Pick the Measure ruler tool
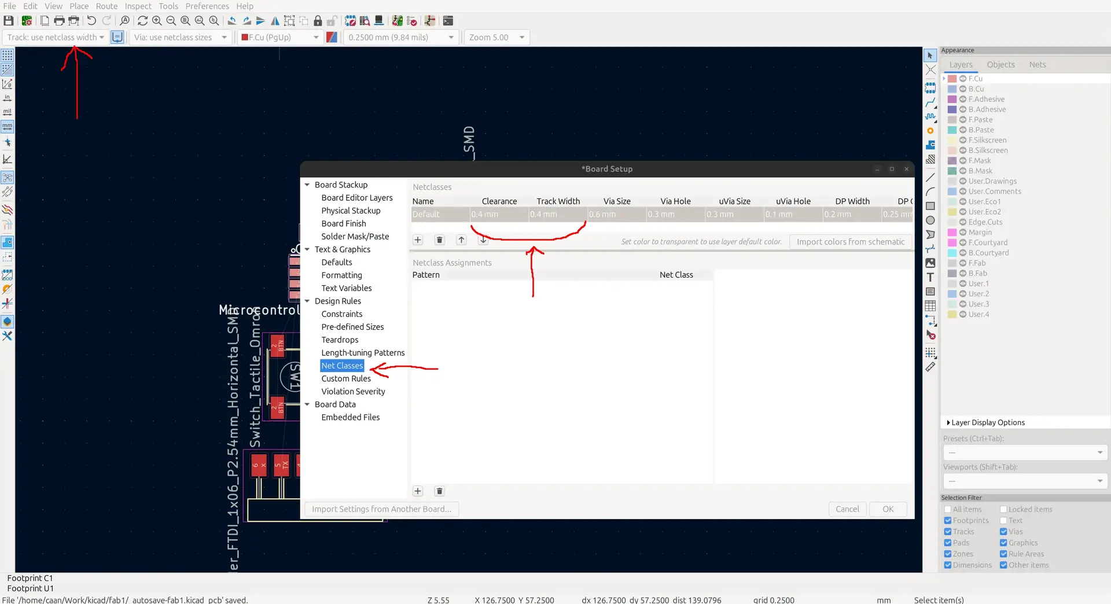Screen dimensions: 1111x604 tap(930, 367)
